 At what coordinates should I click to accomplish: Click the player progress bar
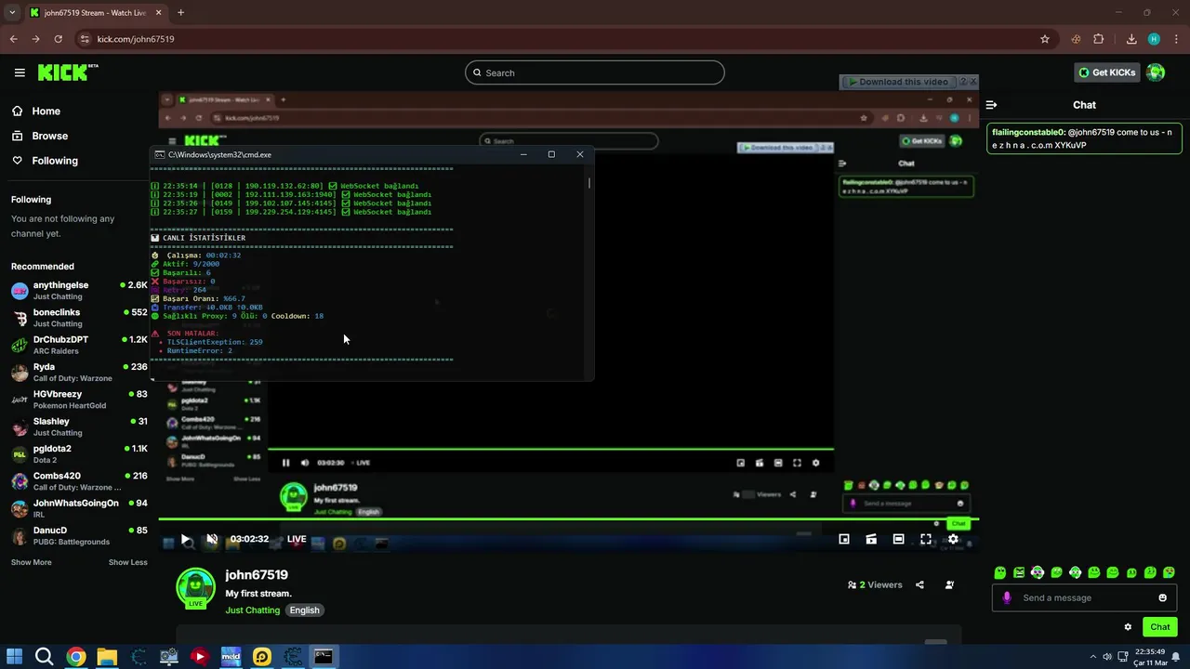pos(568,519)
